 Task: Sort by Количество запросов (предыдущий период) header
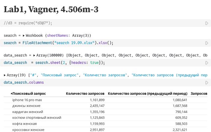click(147, 94)
